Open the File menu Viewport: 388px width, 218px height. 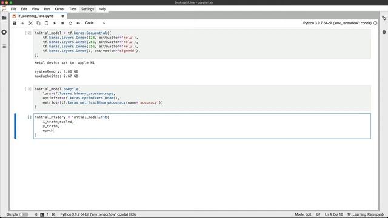(x=13, y=9)
